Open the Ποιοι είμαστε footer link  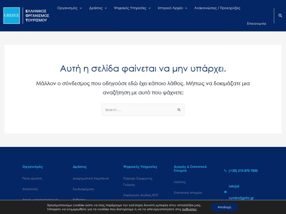32,178
